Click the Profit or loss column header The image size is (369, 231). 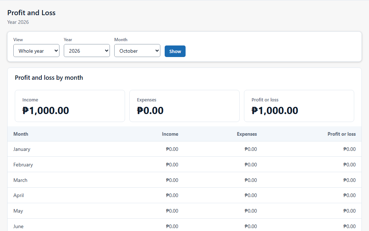coord(342,134)
